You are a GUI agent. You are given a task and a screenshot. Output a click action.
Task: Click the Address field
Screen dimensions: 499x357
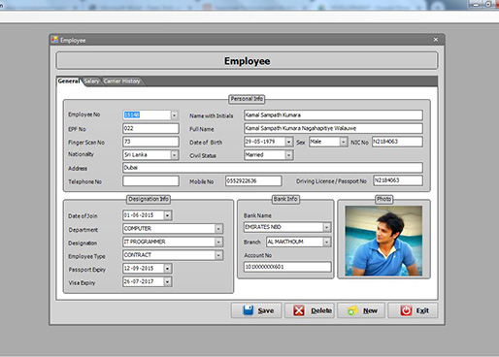coord(273,168)
